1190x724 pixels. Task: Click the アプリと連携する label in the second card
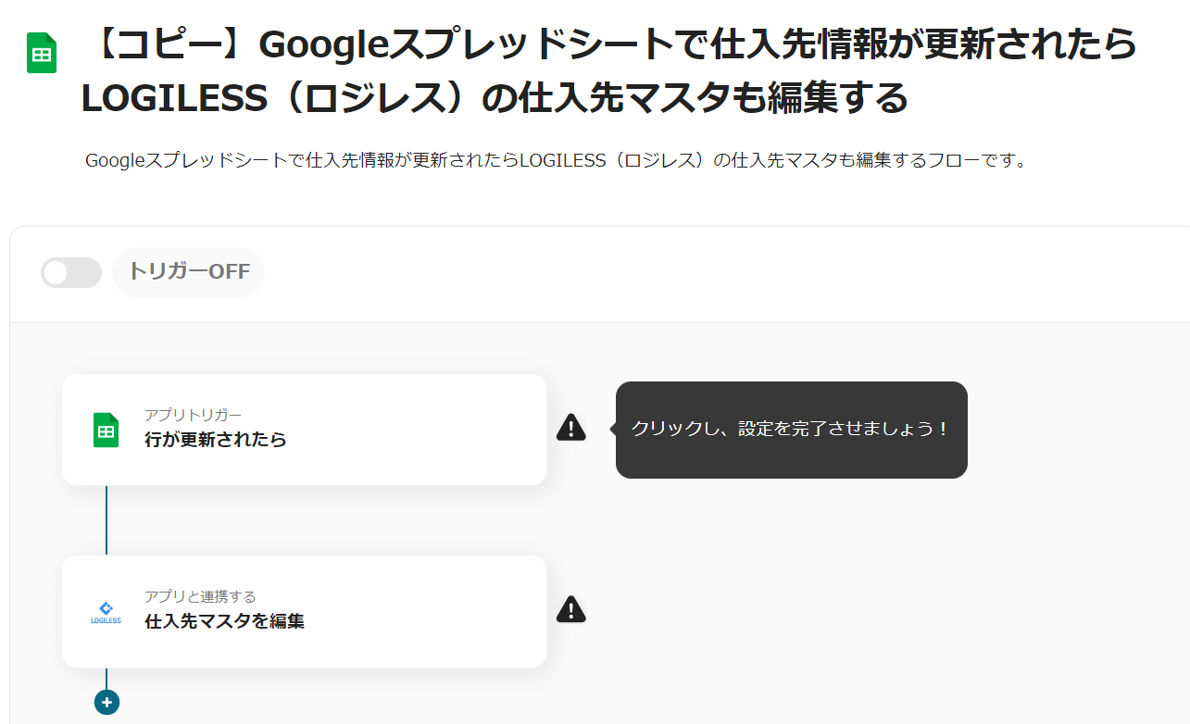pyautogui.click(x=200, y=596)
